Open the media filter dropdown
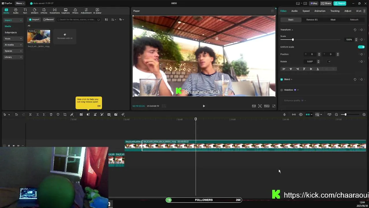This screenshot has height=208, width=369. [x=121, y=20]
